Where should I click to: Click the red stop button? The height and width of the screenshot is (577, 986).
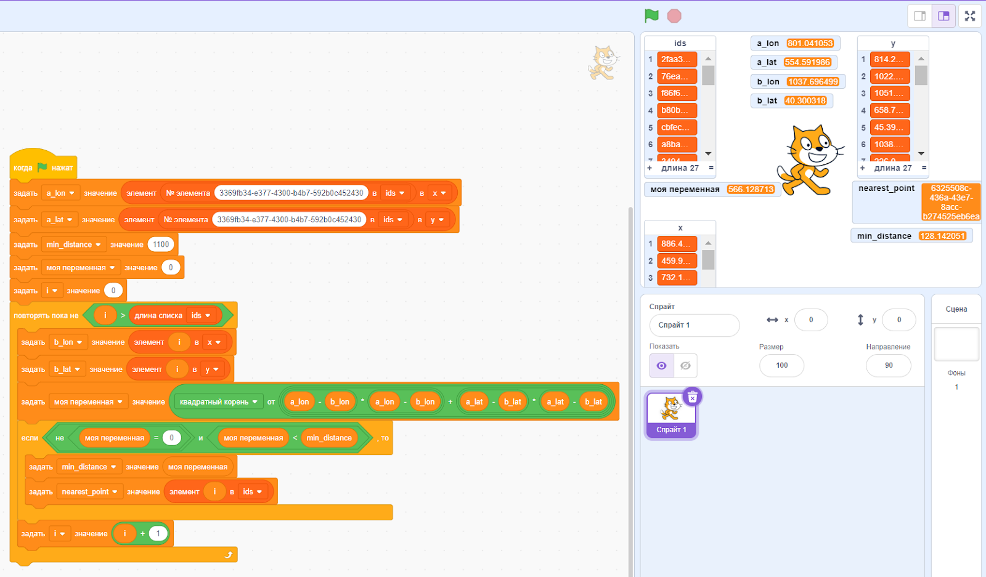[674, 16]
